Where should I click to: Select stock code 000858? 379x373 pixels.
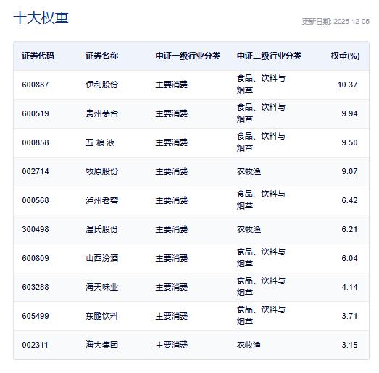[x=36, y=142]
